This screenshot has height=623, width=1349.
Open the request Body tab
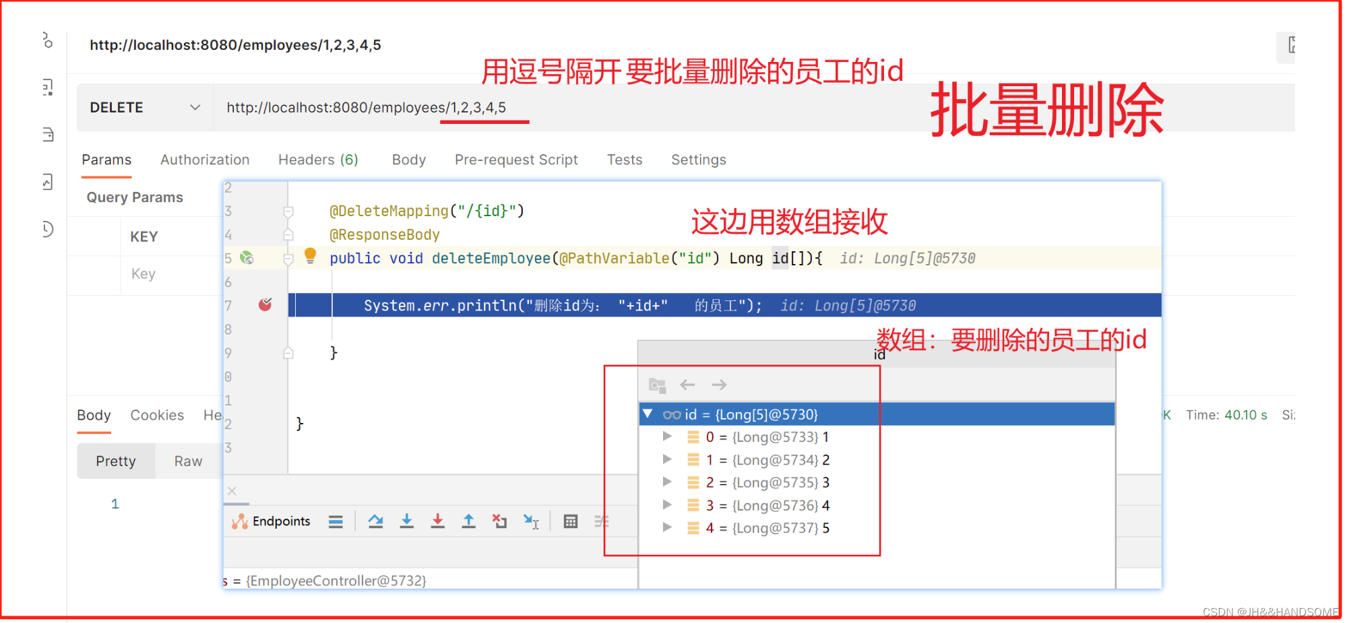[x=409, y=160]
